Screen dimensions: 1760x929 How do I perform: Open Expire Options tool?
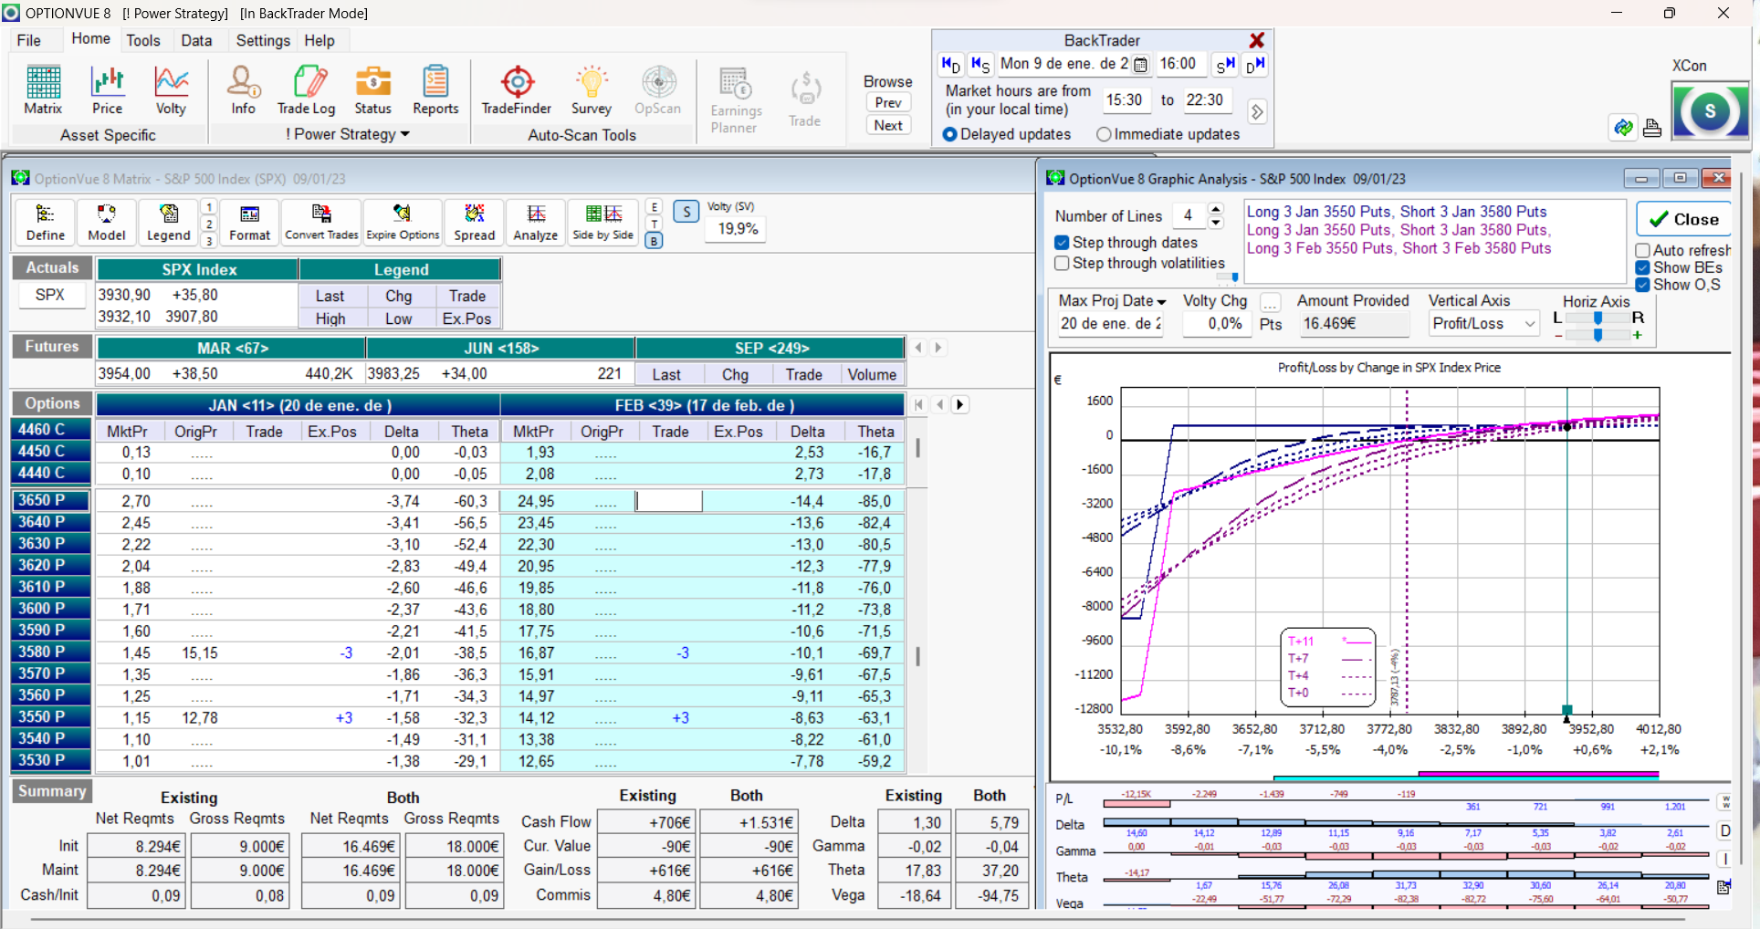pyautogui.click(x=403, y=222)
